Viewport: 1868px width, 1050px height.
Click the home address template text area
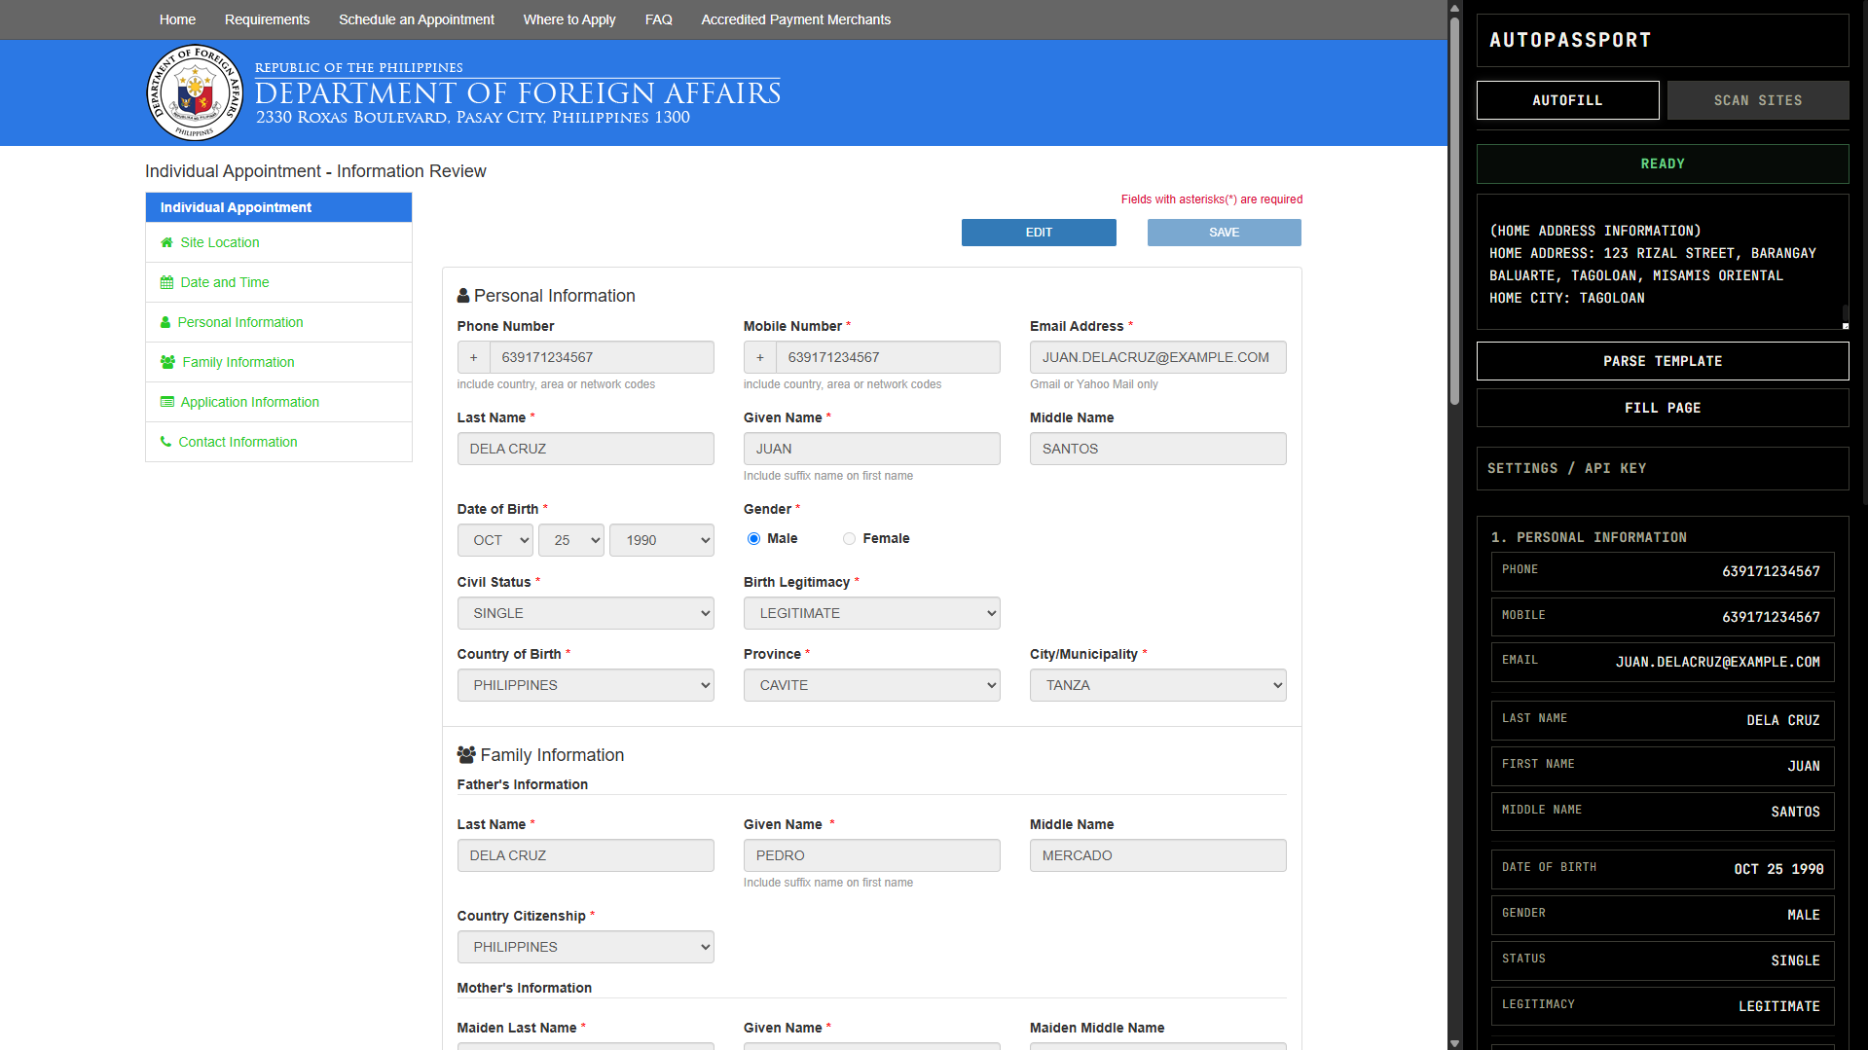[1663, 262]
